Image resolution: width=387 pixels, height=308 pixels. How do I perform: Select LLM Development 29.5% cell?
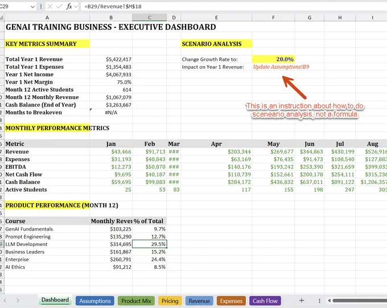click(149, 244)
